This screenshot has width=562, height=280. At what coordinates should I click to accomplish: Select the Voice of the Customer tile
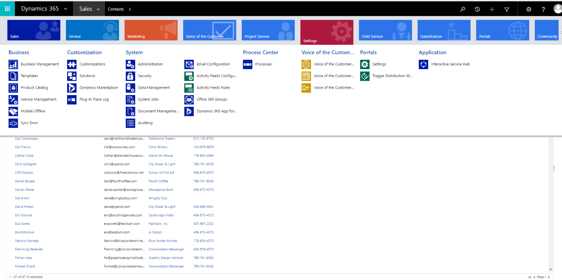click(210, 30)
